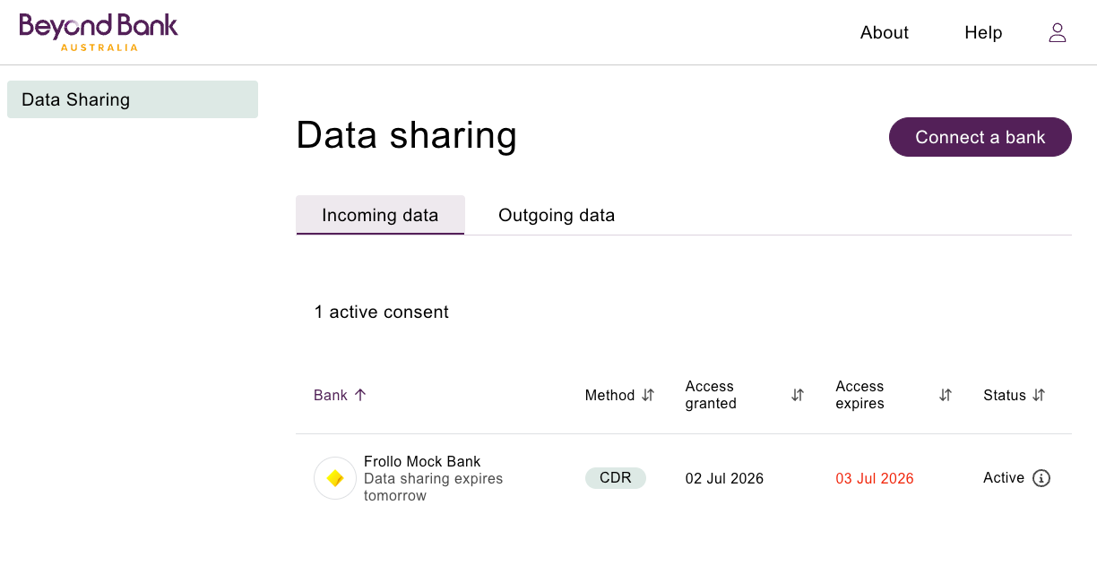Click the CDR method badge
Screen dimensions: 1097x582
pyautogui.click(x=616, y=478)
